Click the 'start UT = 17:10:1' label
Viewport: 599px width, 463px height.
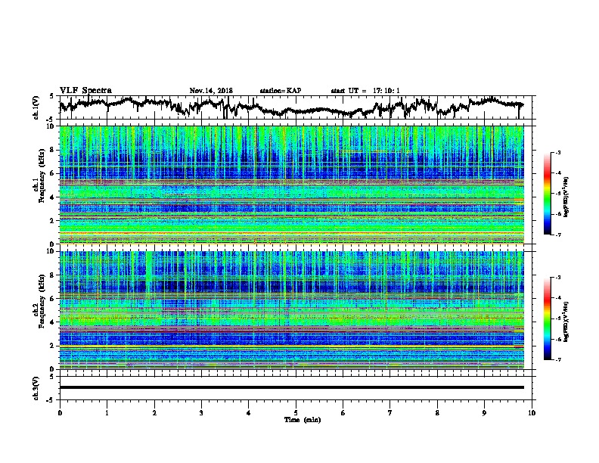coord(365,91)
